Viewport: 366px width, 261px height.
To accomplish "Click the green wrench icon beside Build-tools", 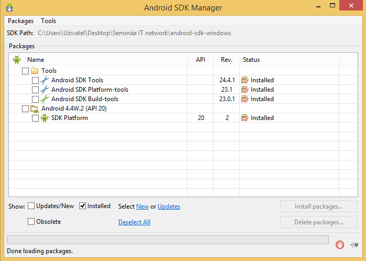I will pos(45,99).
